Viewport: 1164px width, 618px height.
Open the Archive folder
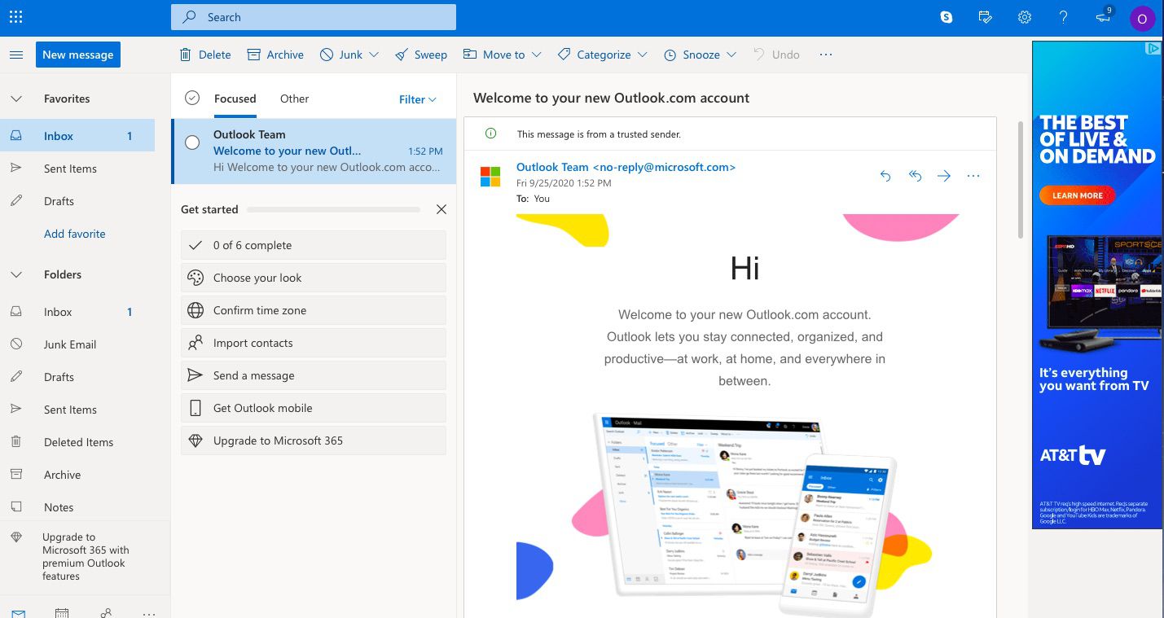click(x=77, y=475)
